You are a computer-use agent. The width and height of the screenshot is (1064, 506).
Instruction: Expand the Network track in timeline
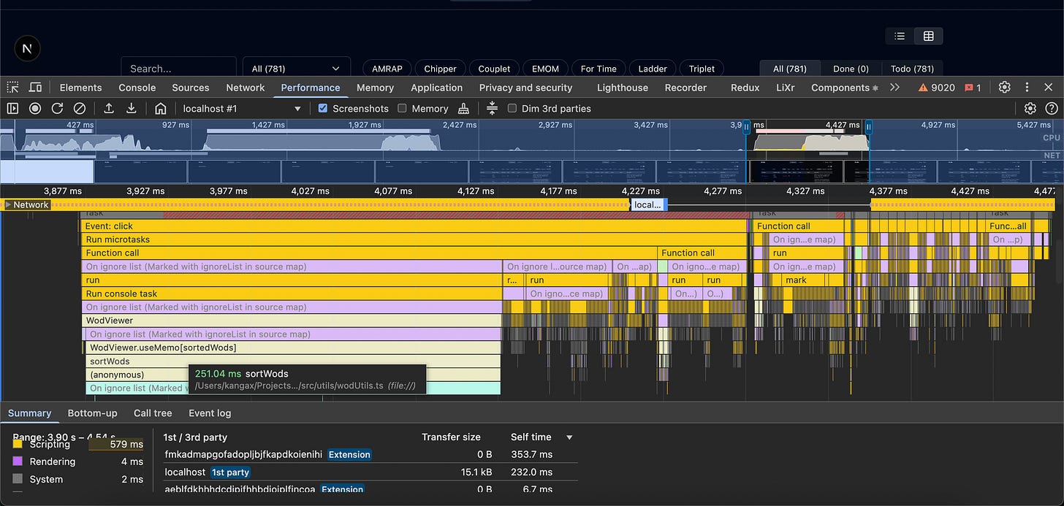[x=9, y=204]
